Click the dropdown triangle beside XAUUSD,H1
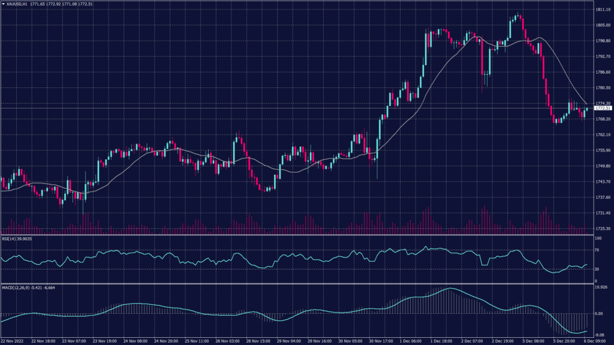This screenshot has height=345, width=614. (4, 5)
